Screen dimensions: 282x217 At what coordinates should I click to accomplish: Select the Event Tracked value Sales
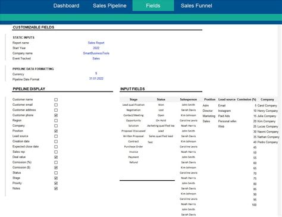pos(96,58)
